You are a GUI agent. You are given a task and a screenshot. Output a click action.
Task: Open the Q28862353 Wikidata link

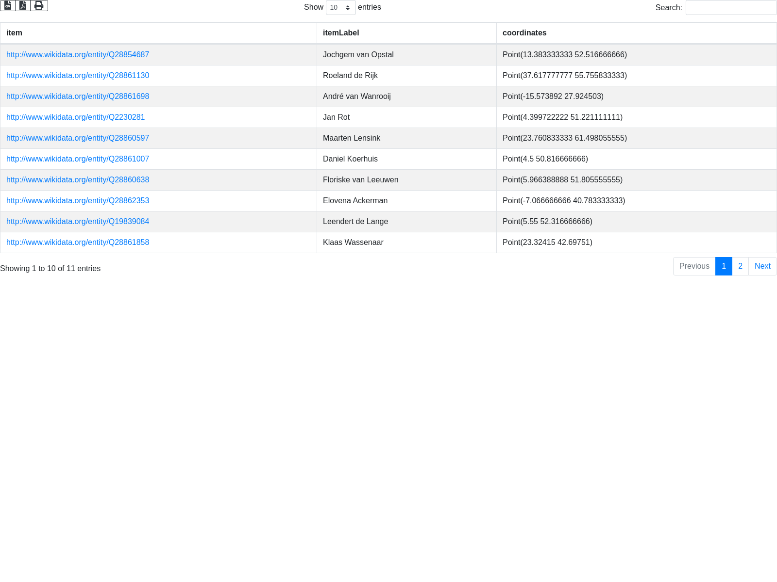[x=78, y=201]
